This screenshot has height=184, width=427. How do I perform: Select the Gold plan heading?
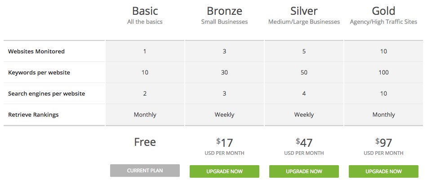383,11
